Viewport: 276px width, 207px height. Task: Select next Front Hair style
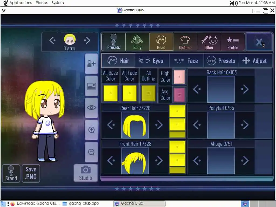pyautogui.click(x=159, y=161)
